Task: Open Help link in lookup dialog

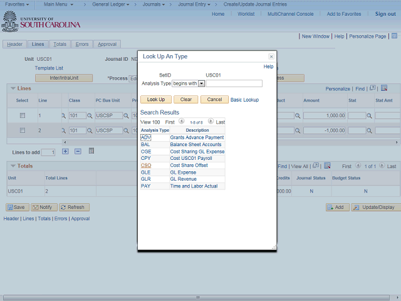Action: click(268, 66)
